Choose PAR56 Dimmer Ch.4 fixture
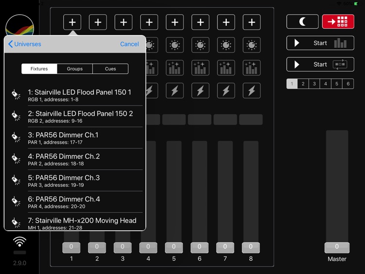The height and width of the screenshot is (274, 365). pos(74,202)
